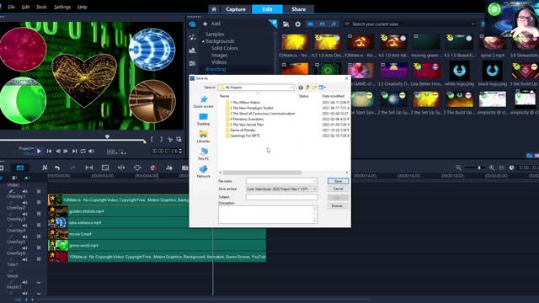Enlarge the preview window

[179, 139]
